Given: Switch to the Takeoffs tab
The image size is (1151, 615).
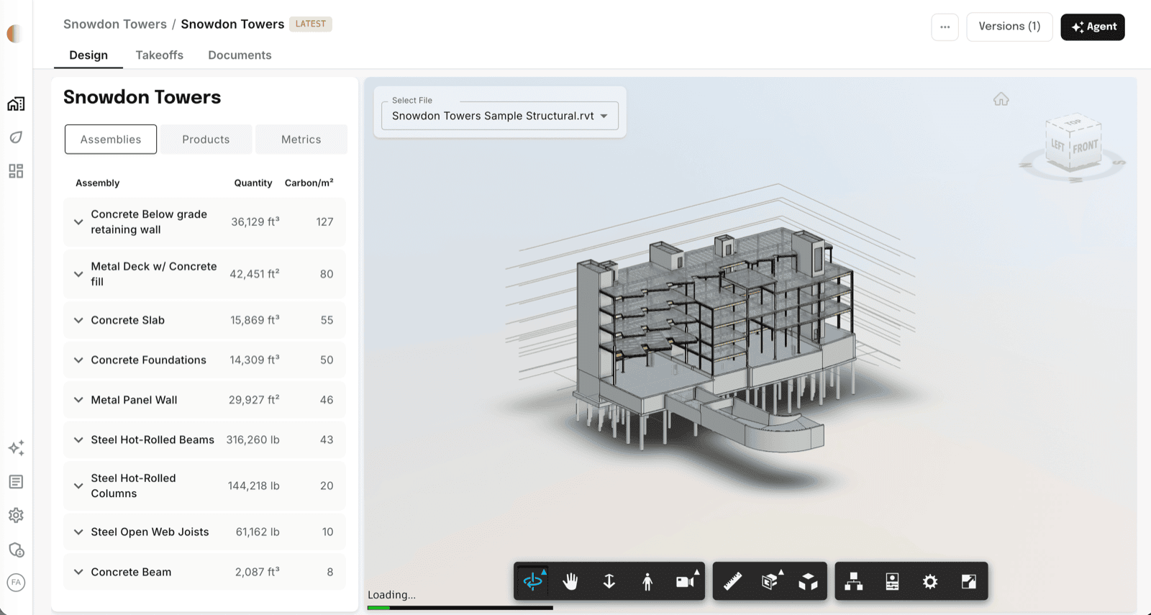Looking at the screenshot, I should point(160,55).
